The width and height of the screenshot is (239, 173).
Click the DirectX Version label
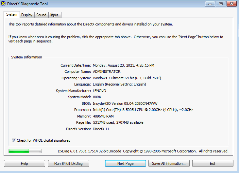[x=78, y=129]
